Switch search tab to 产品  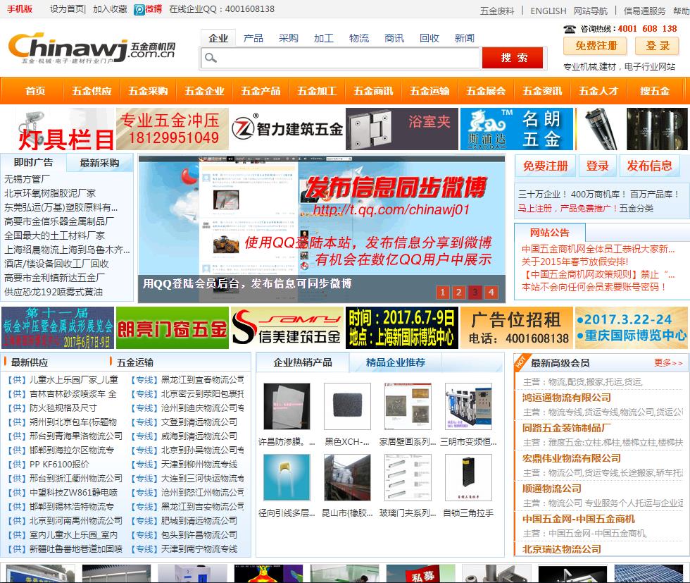coord(253,38)
